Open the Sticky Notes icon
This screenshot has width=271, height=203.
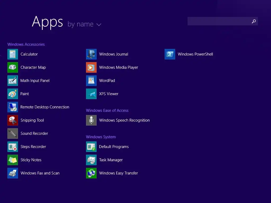13,160
